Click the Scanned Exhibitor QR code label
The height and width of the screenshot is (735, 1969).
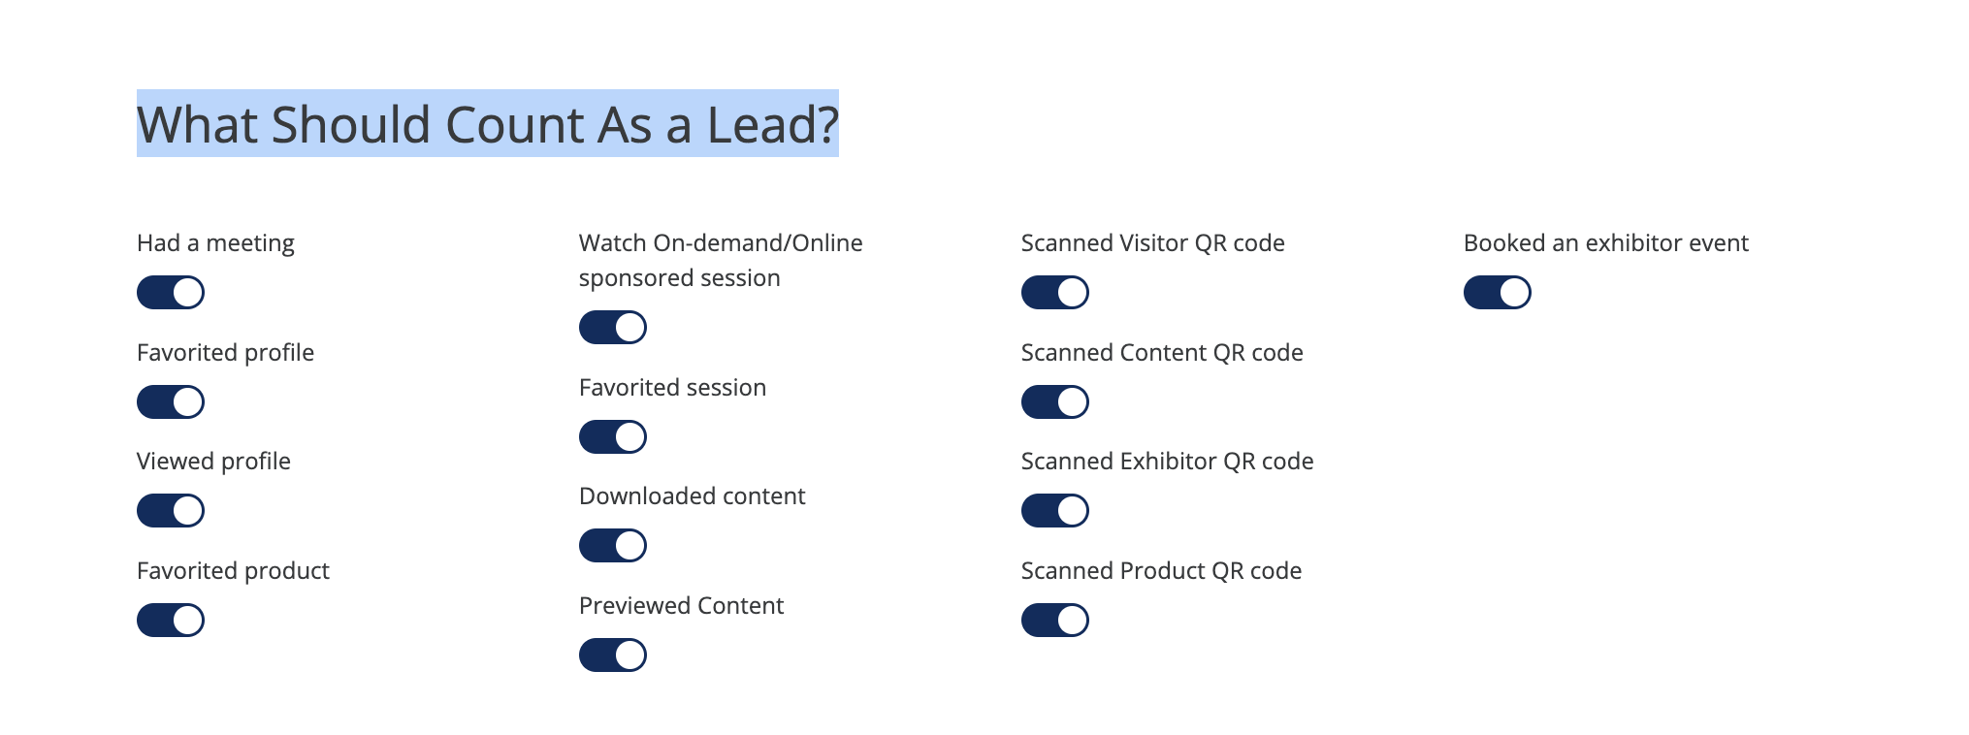(x=1167, y=462)
